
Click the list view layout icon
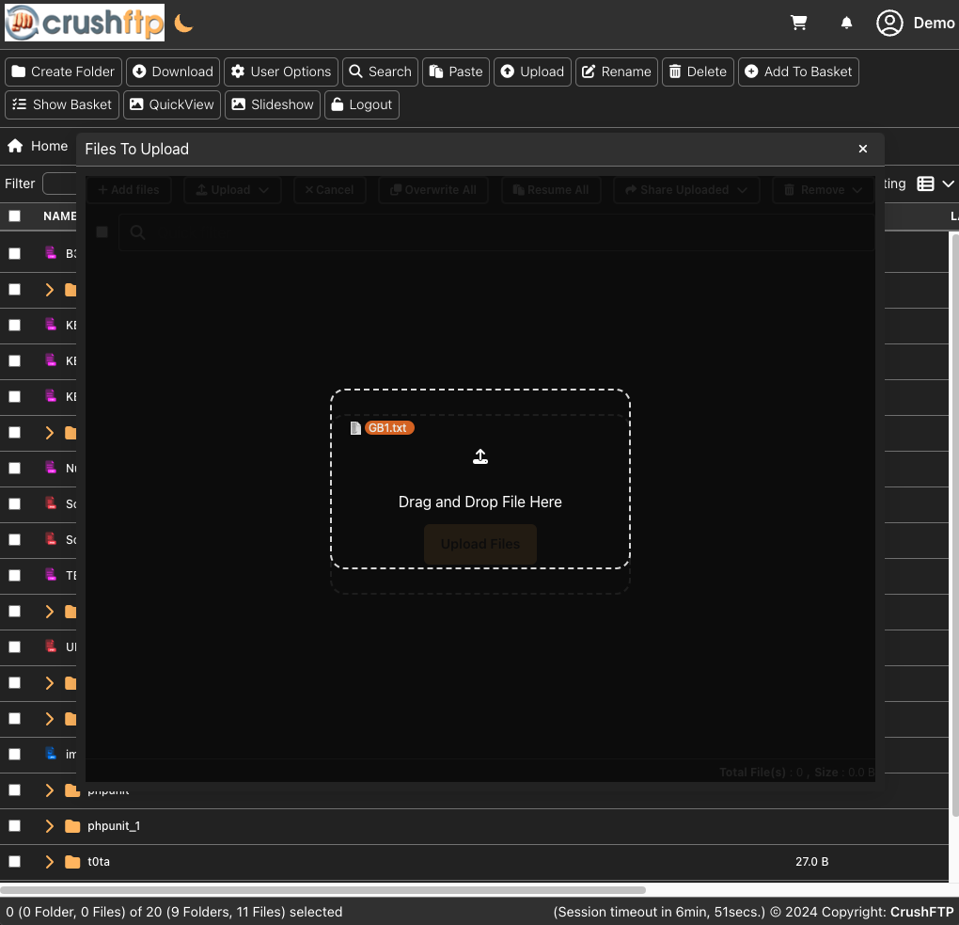[925, 183]
